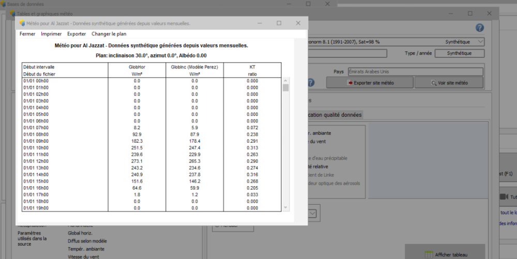
Task: Open the Fermer menu
Action: pyautogui.click(x=27, y=34)
